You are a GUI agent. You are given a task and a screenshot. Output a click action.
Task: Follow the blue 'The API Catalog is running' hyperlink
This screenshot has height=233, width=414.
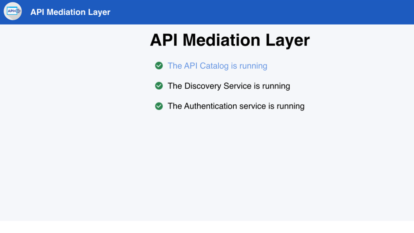(x=217, y=66)
